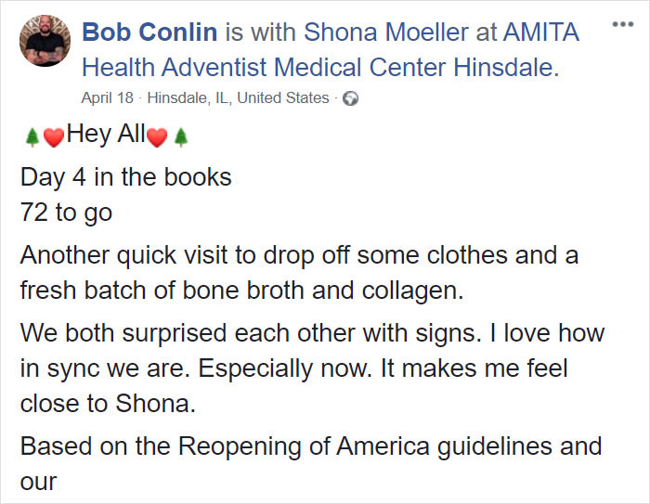Click the red heart emoji before Hey All

click(54, 137)
